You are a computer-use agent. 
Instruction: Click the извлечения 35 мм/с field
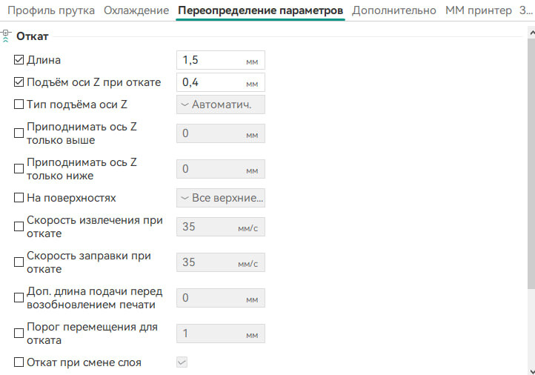tap(221, 227)
